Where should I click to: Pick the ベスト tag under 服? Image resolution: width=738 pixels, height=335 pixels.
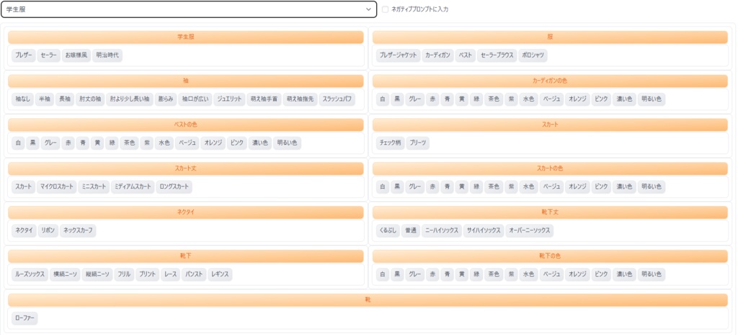[466, 55]
